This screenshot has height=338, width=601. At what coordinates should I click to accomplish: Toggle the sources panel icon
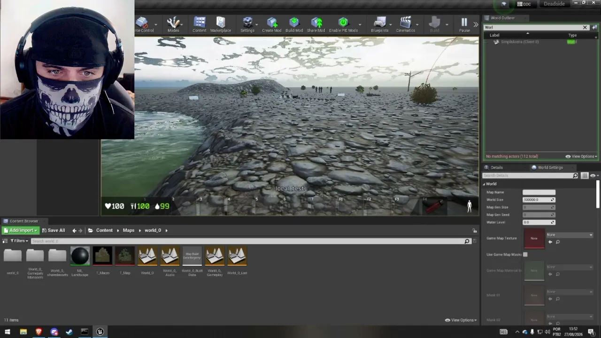point(5,241)
